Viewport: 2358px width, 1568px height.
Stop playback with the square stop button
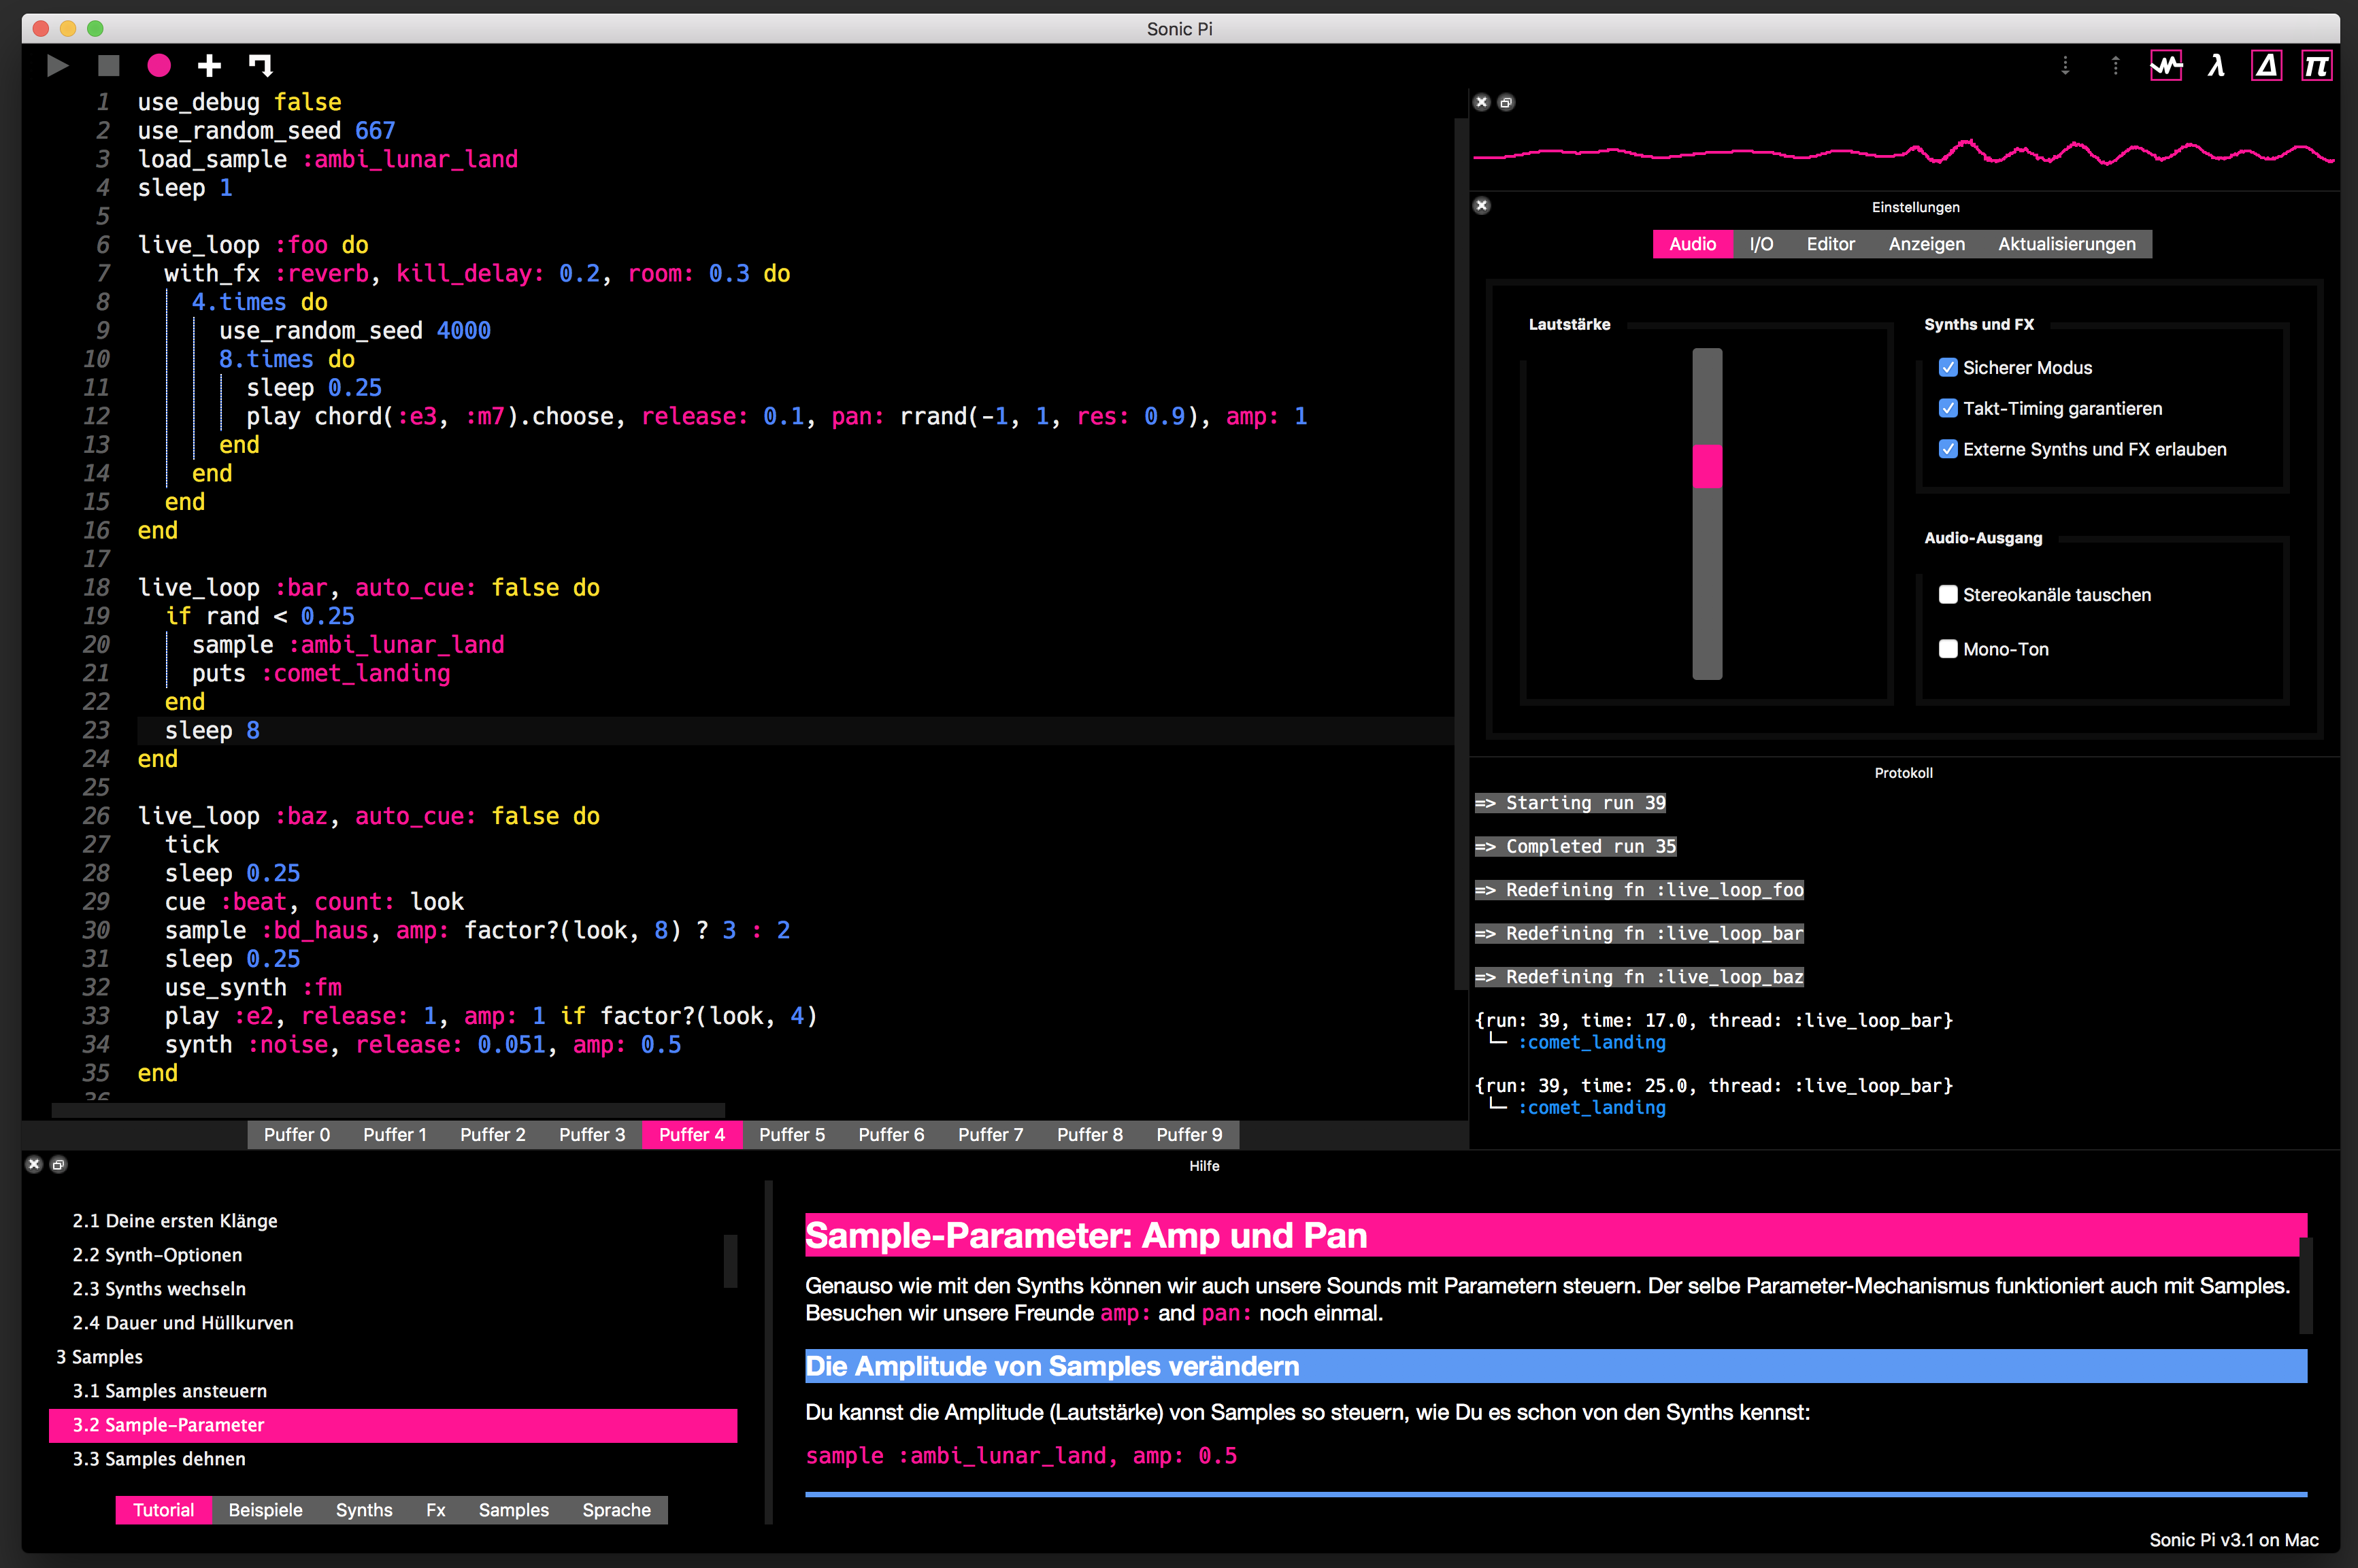(108, 66)
